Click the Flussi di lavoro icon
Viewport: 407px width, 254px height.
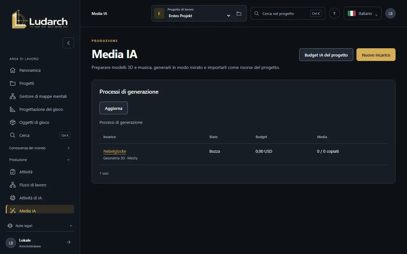(x=13, y=185)
